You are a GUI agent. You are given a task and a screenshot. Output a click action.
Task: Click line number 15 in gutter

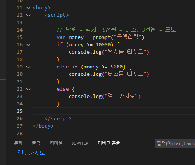(x=19, y=37)
